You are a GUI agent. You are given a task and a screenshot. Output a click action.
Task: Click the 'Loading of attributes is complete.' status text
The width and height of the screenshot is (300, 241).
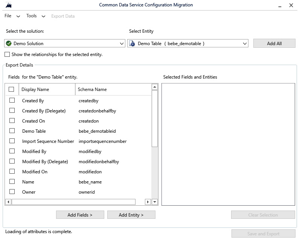click(39, 232)
